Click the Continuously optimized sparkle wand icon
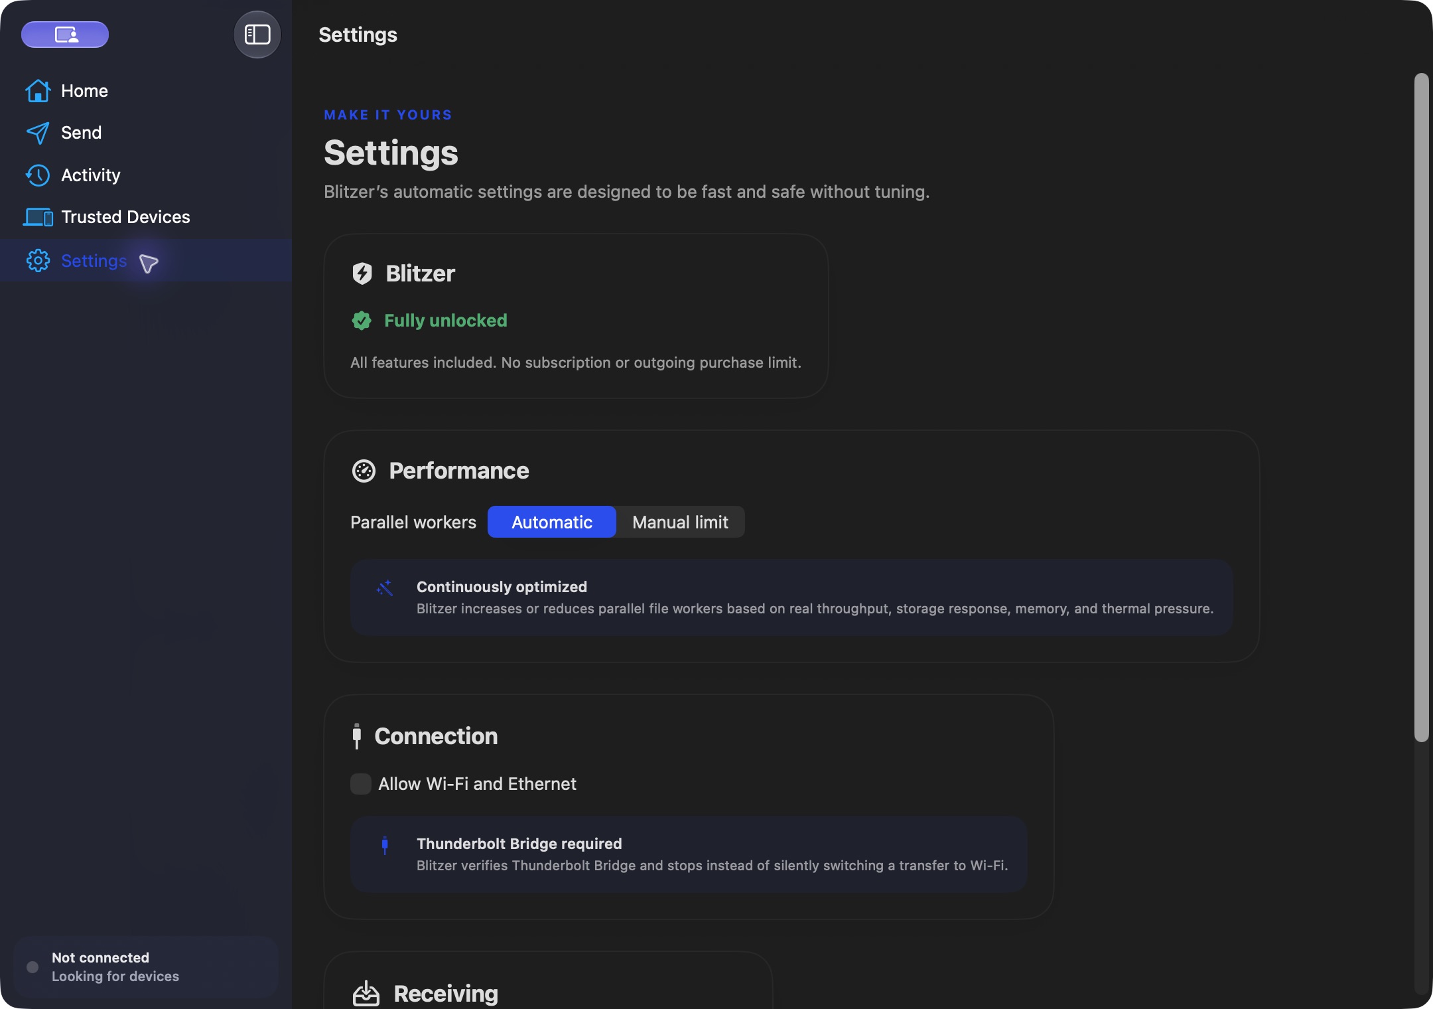Viewport: 1433px width, 1009px height. [385, 588]
